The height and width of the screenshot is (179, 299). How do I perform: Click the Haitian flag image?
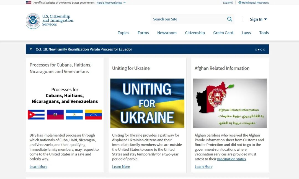[x=55, y=114]
